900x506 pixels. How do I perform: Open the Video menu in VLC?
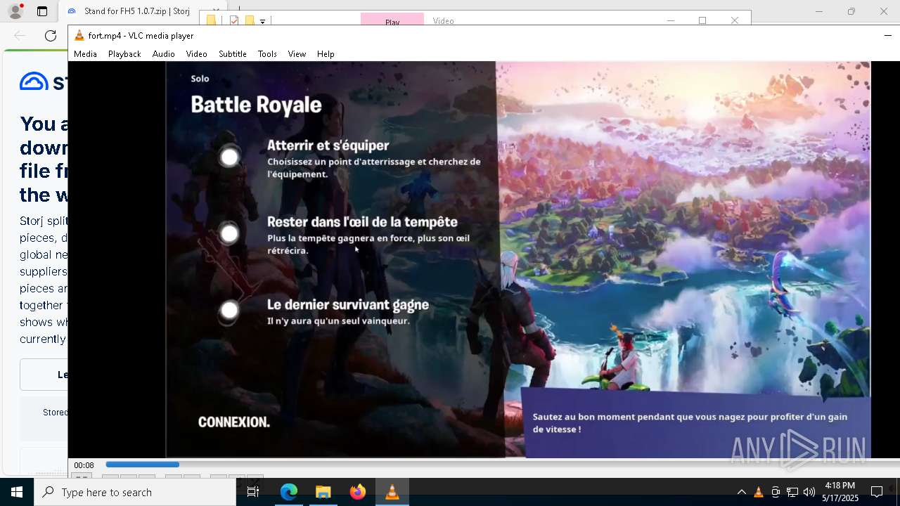click(196, 54)
